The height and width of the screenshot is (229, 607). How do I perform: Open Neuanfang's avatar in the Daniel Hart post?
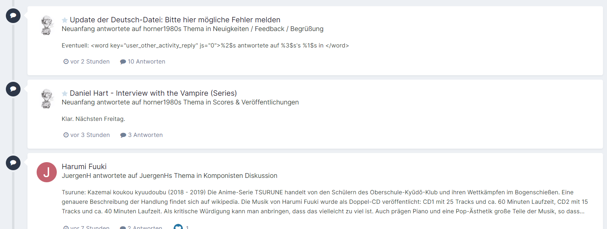pyautogui.click(x=47, y=99)
